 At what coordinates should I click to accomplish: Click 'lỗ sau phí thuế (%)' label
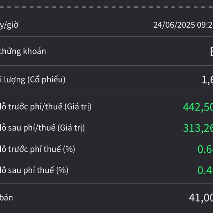click(34, 170)
